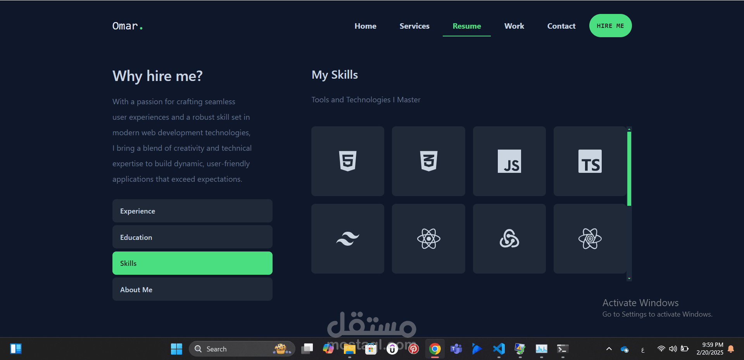Click the battery tray icon
Image resolution: width=744 pixels, height=360 pixels.
(685, 349)
